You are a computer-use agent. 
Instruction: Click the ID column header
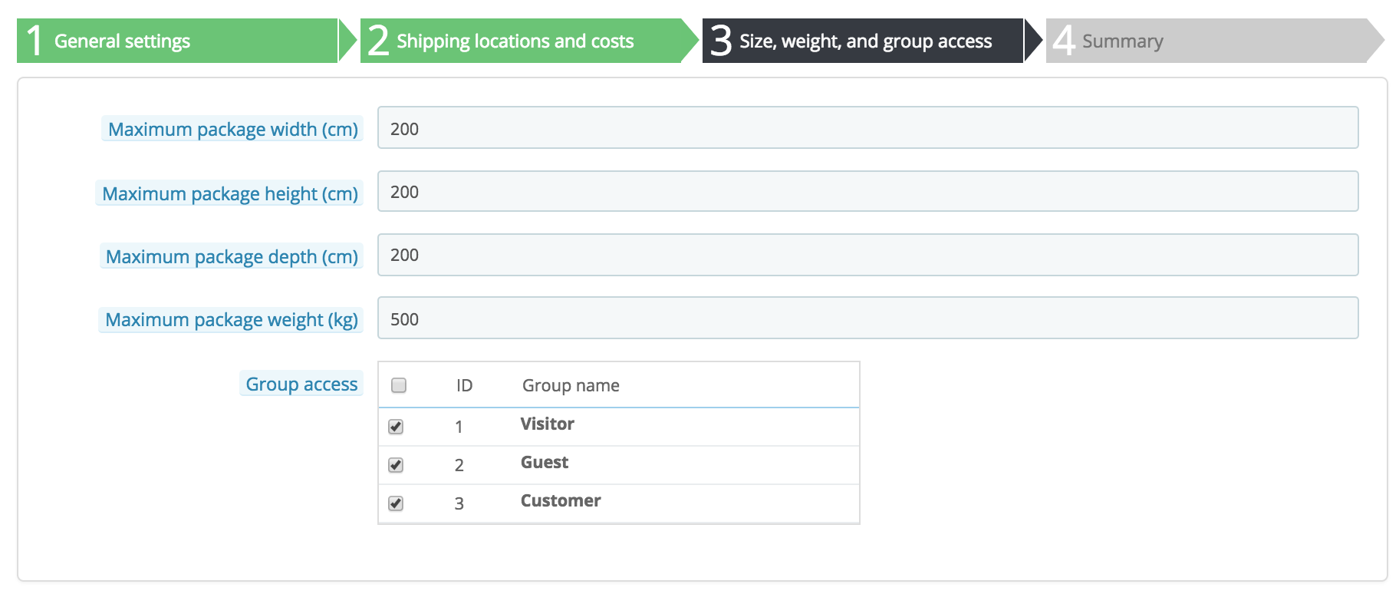464,385
